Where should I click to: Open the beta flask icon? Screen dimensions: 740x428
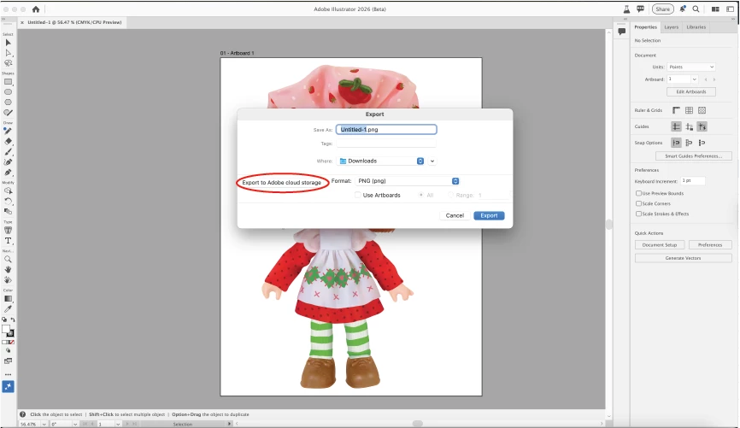[626, 9]
